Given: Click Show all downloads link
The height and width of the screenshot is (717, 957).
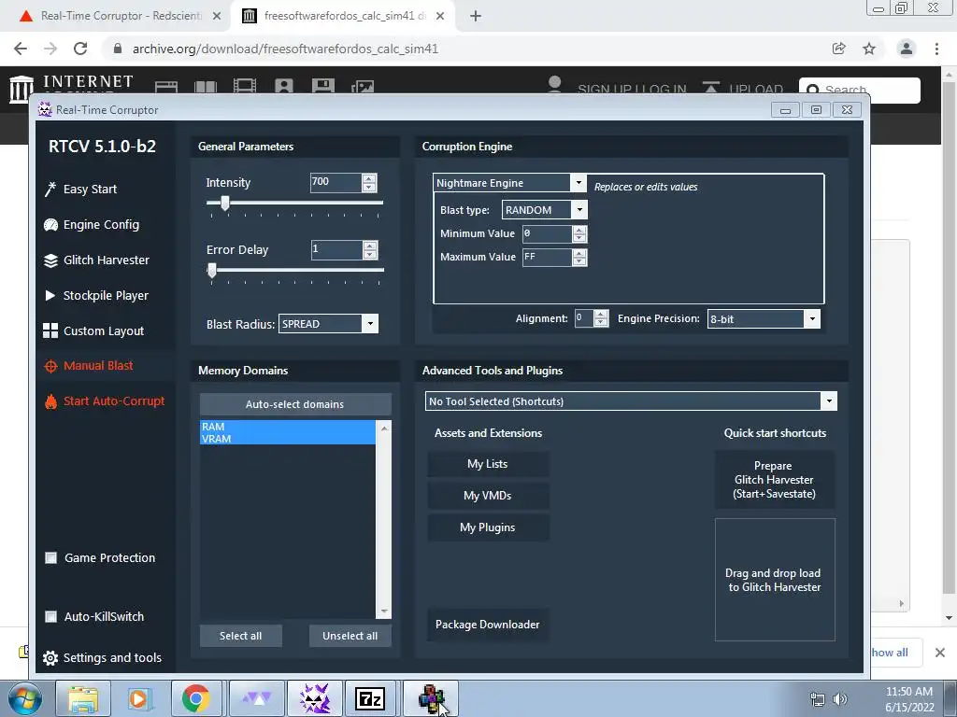Looking at the screenshot, I should (x=890, y=653).
